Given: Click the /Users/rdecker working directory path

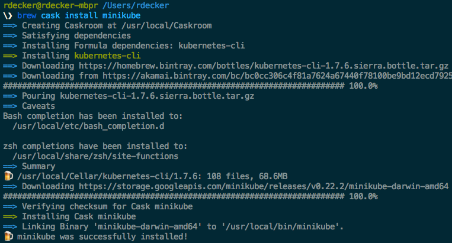Looking at the screenshot, I should tap(136, 5).
